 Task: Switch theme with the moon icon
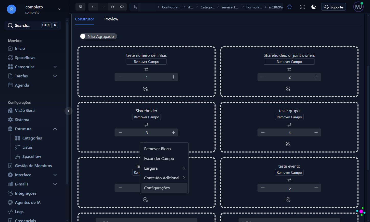pyautogui.click(x=314, y=7)
